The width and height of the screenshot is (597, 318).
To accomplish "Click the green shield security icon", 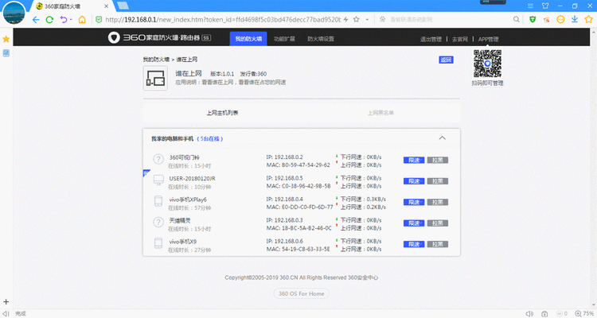I will (533, 19).
